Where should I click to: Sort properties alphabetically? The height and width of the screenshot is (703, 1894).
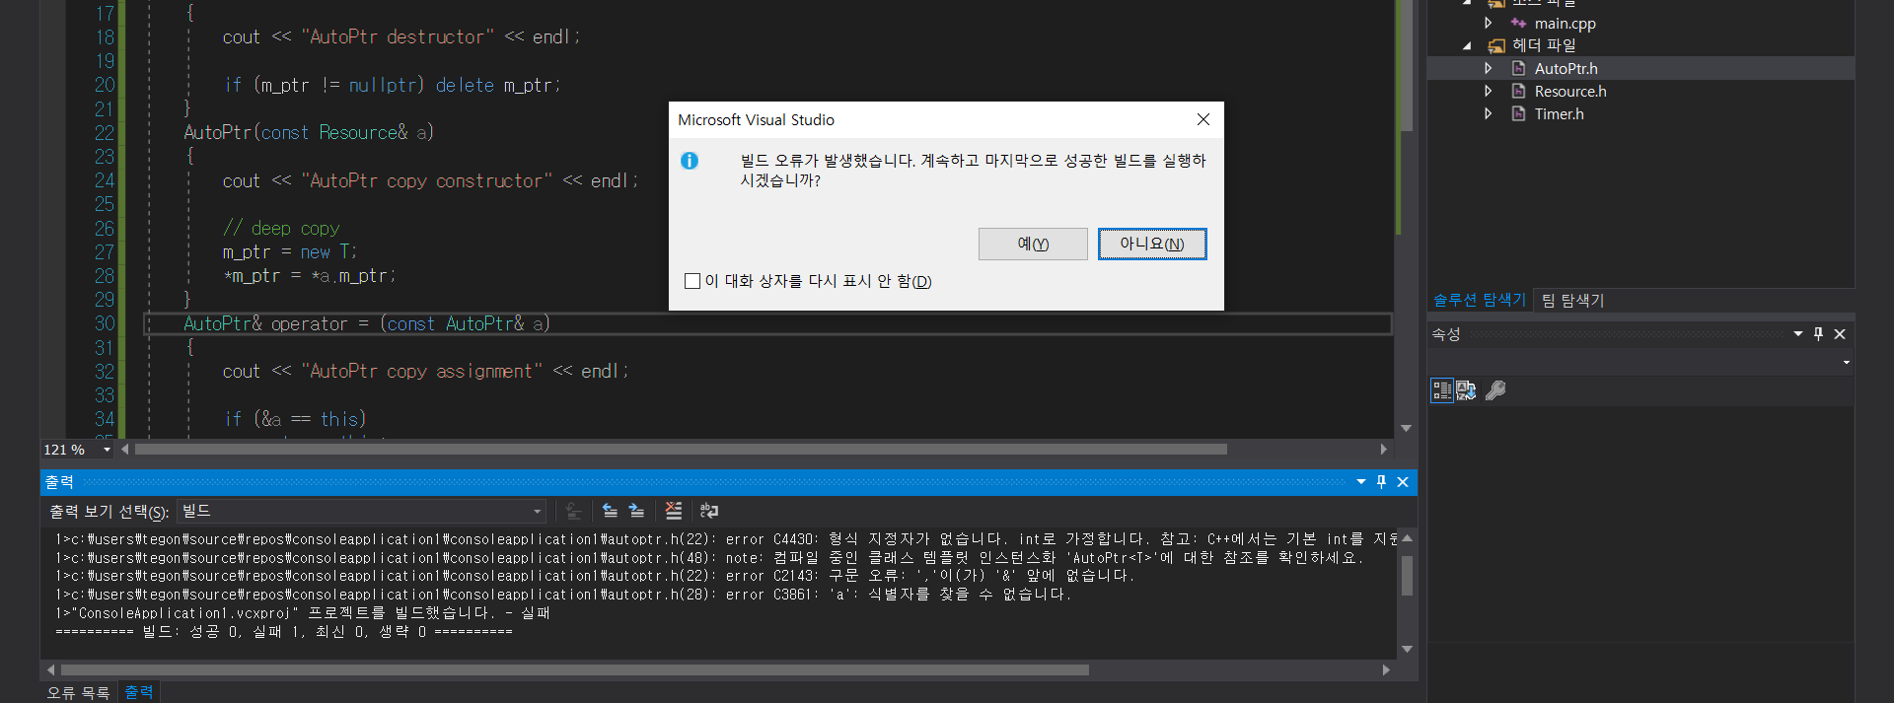1466,390
